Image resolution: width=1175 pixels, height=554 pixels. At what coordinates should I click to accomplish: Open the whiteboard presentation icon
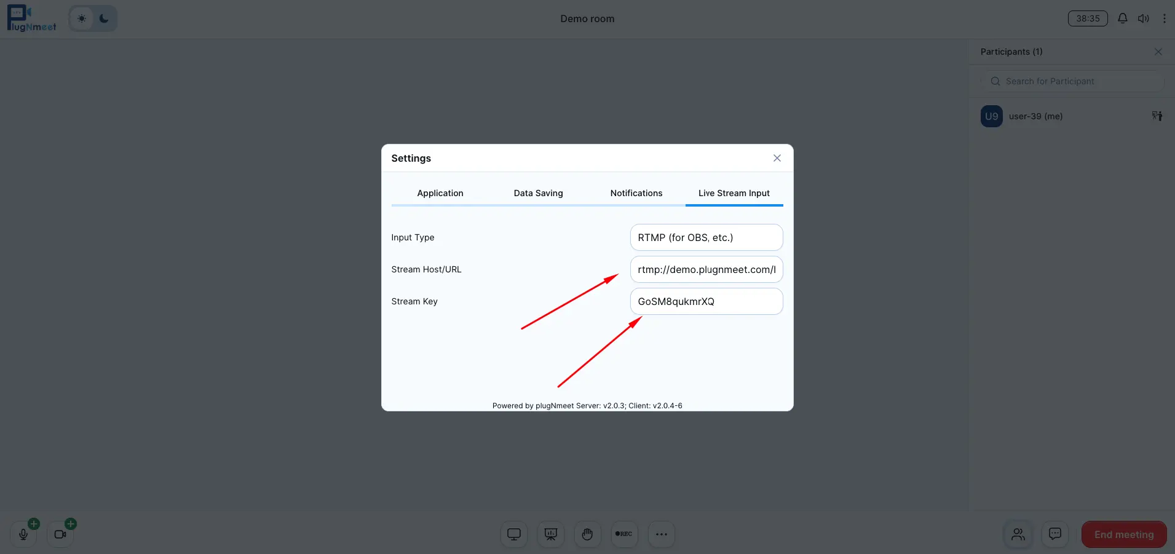(551, 534)
